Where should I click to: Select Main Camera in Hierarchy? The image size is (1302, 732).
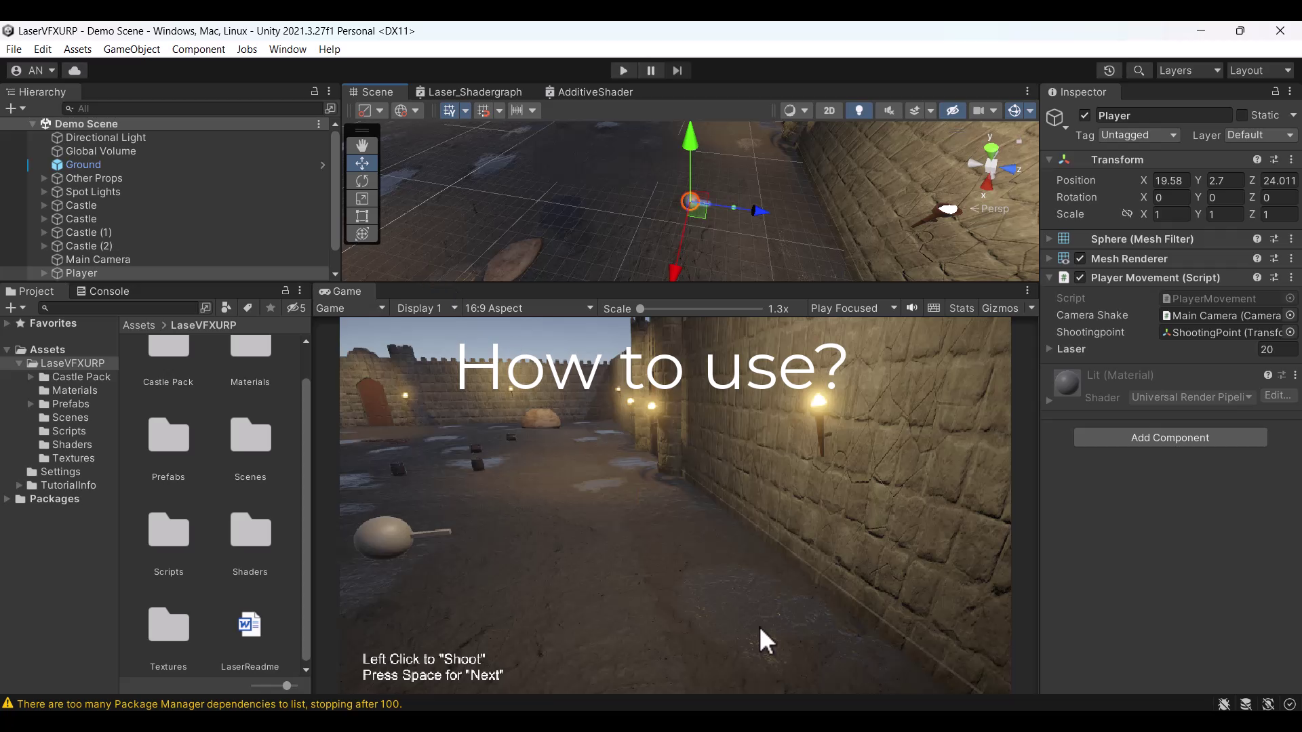98,260
